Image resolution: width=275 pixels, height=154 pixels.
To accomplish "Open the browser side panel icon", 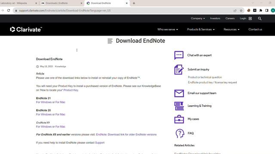I will 266,10.
